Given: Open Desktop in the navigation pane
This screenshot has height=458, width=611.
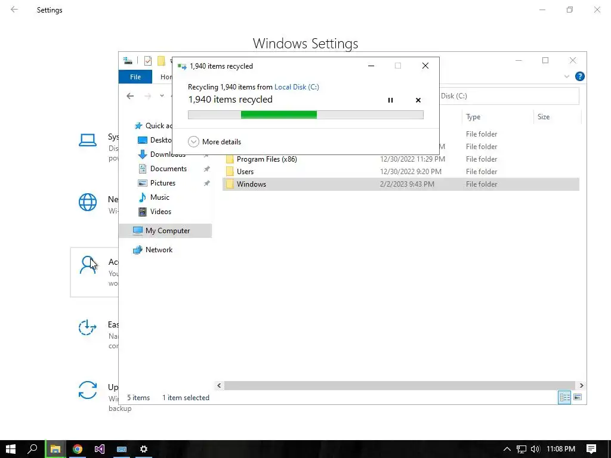Looking at the screenshot, I should tap(155, 140).
